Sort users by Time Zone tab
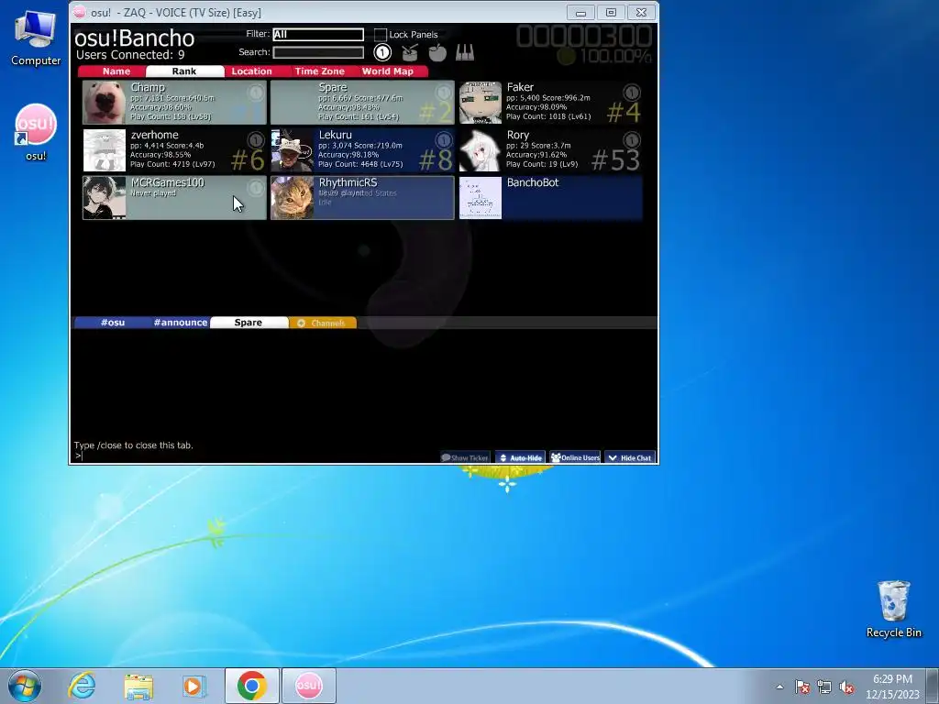This screenshot has width=939, height=704. 319,71
